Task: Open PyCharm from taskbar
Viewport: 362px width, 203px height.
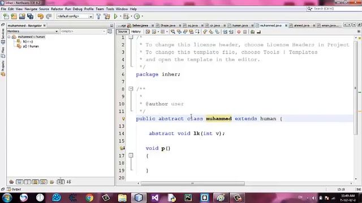Action: pos(188,198)
